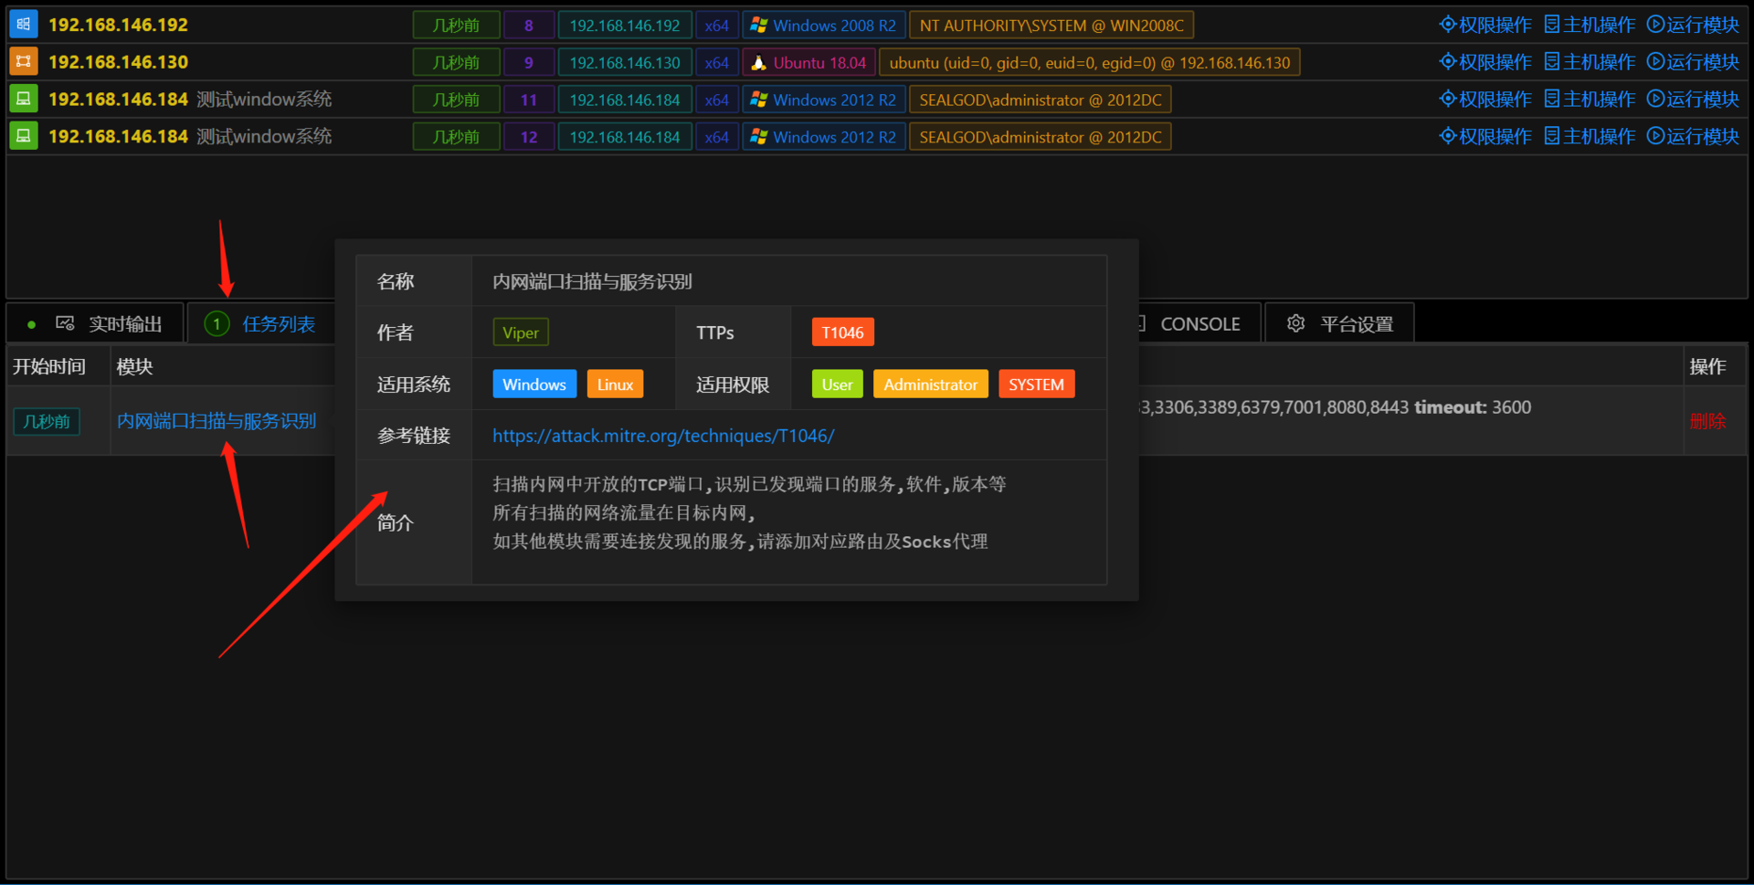Image resolution: width=1754 pixels, height=885 pixels.
Task: Switch to the CONSOLE tab
Action: [1199, 322]
